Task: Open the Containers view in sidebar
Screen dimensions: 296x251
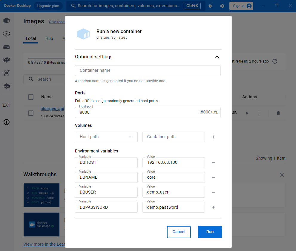Action: tap(7, 21)
